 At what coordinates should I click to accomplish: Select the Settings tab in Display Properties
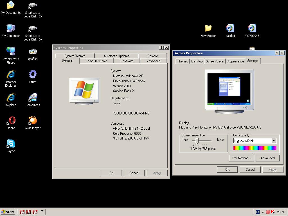253,61
